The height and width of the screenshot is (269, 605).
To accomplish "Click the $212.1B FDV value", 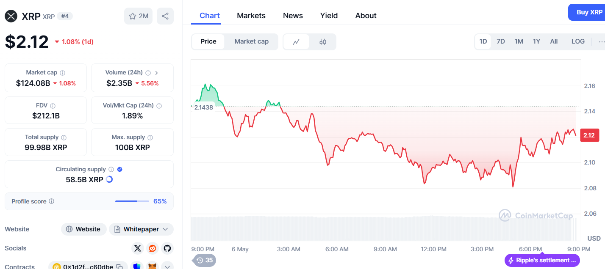I will [46, 115].
